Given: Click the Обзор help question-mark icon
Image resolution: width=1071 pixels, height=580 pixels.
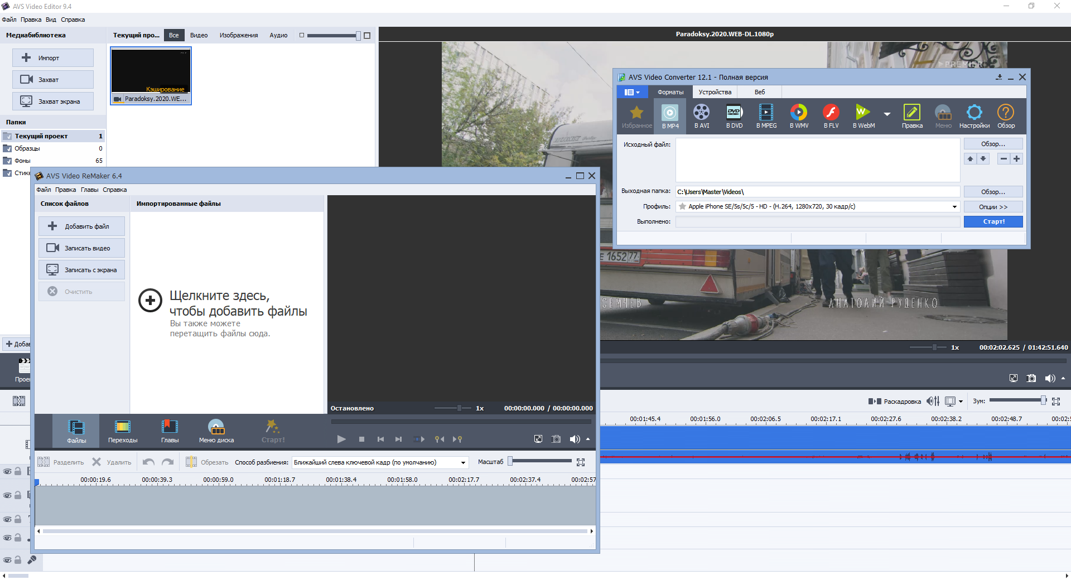Looking at the screenshot, I should (x=1006, y=116).
